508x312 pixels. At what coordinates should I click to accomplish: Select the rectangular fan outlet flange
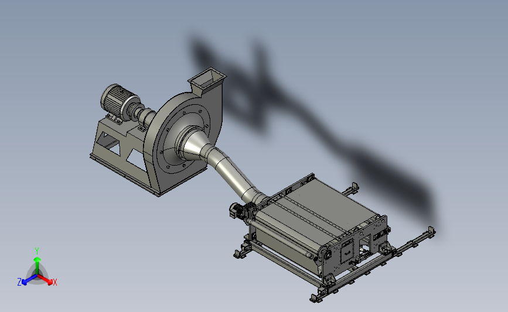pos(207,78)
